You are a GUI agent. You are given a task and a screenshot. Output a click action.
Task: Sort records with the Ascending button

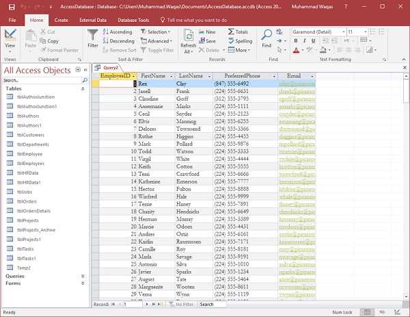click(118, 31)
